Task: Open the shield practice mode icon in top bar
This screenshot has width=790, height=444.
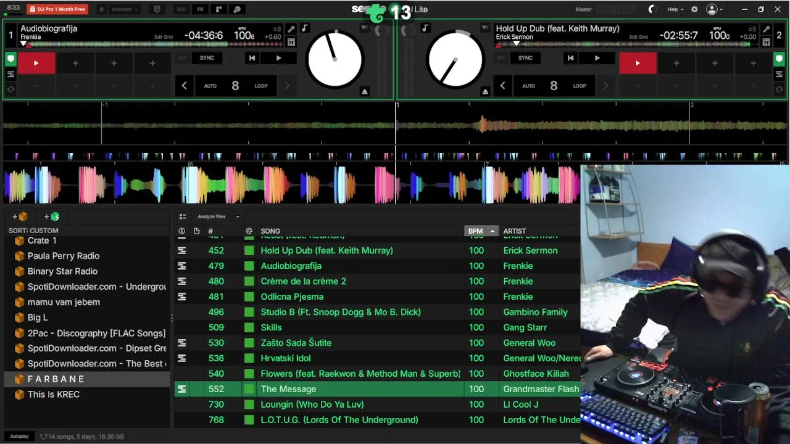Action: pyautogui.click(x=157, y=9)
